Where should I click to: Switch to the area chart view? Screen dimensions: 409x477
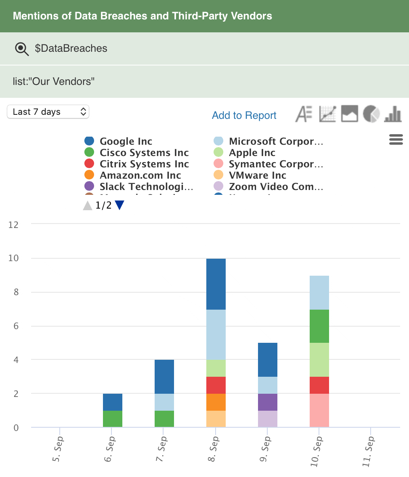tap(349, 114)
